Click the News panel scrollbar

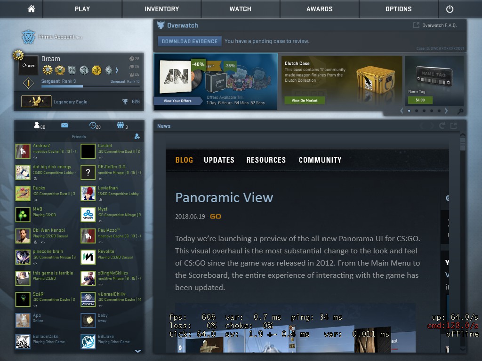tap(463, 144)
